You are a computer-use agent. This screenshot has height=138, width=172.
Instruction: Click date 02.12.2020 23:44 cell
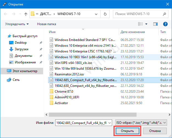coord(132,92)
